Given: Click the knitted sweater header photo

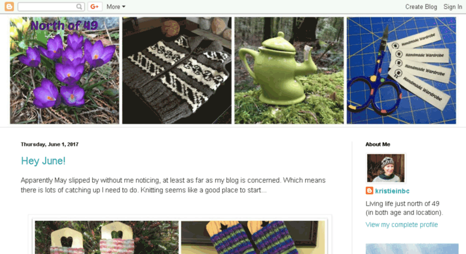Looking at the screenshot, I should point(177,70).
